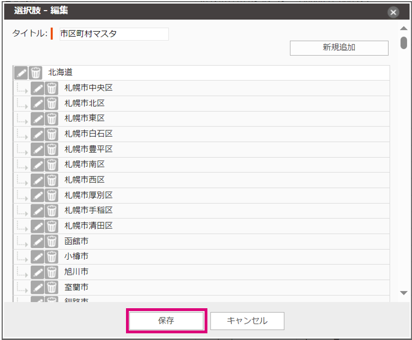Focus the タイトル input field
412x340 pixels.
coord(114,34)
